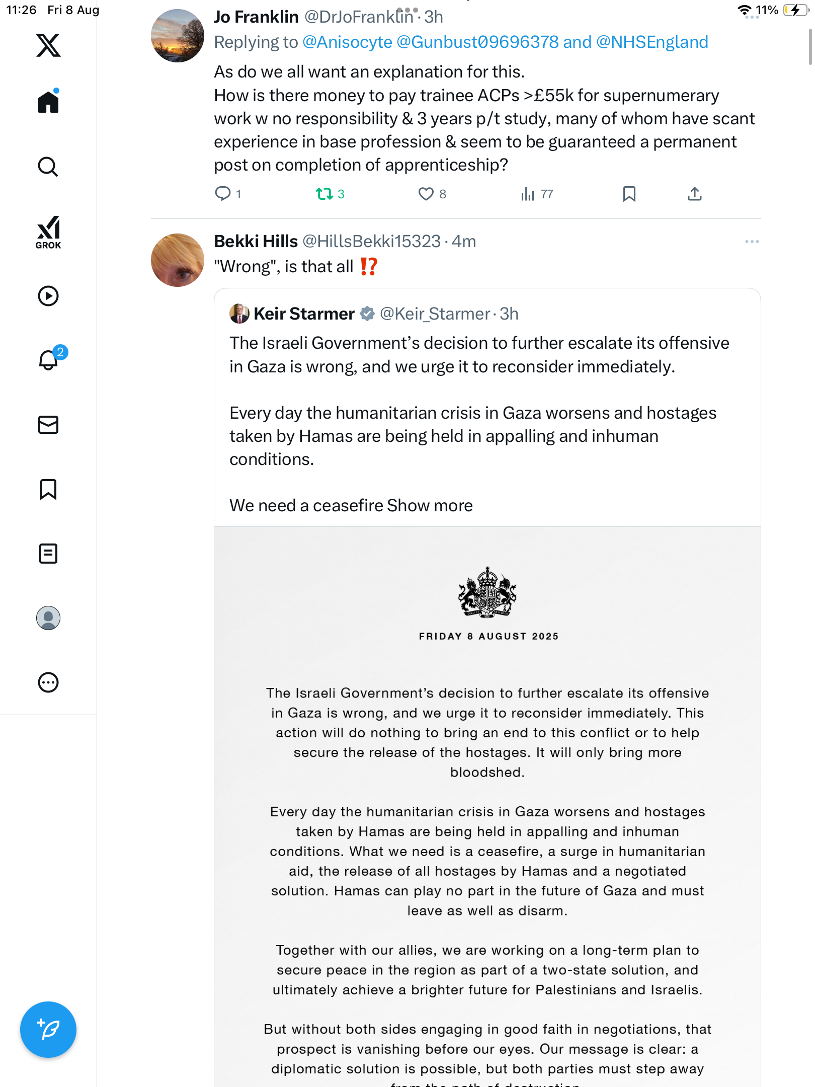
Task: Repost Jo Franklin's reply
Action: tap(324, 194)
